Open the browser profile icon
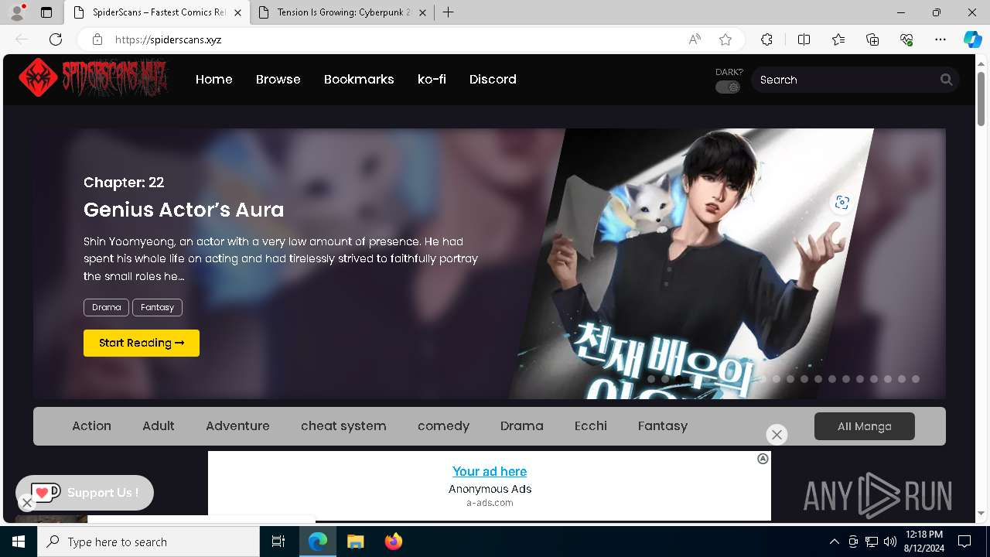 pyautogui.click(x=17, y=12)
